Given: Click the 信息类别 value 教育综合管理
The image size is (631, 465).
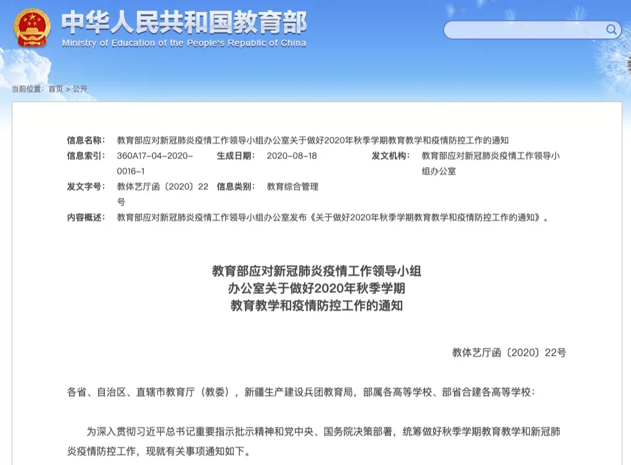Looking at the screenshot, I should pyautogui.click(x=292, y=186).
